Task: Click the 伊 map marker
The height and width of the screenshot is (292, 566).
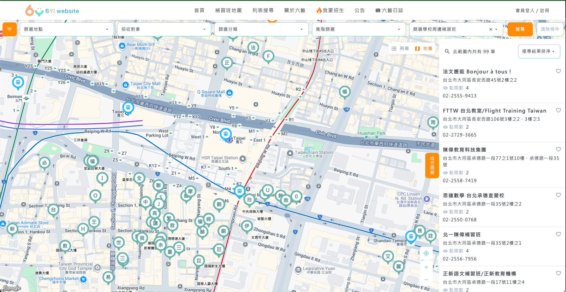Action: point(247,226)
